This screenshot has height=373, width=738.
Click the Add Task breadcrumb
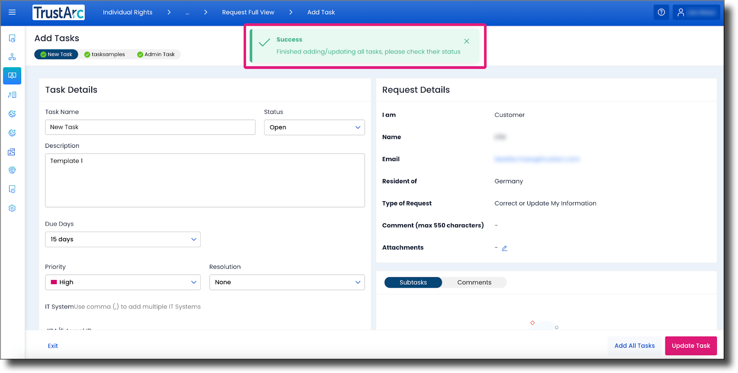click(x=321, y=12)
